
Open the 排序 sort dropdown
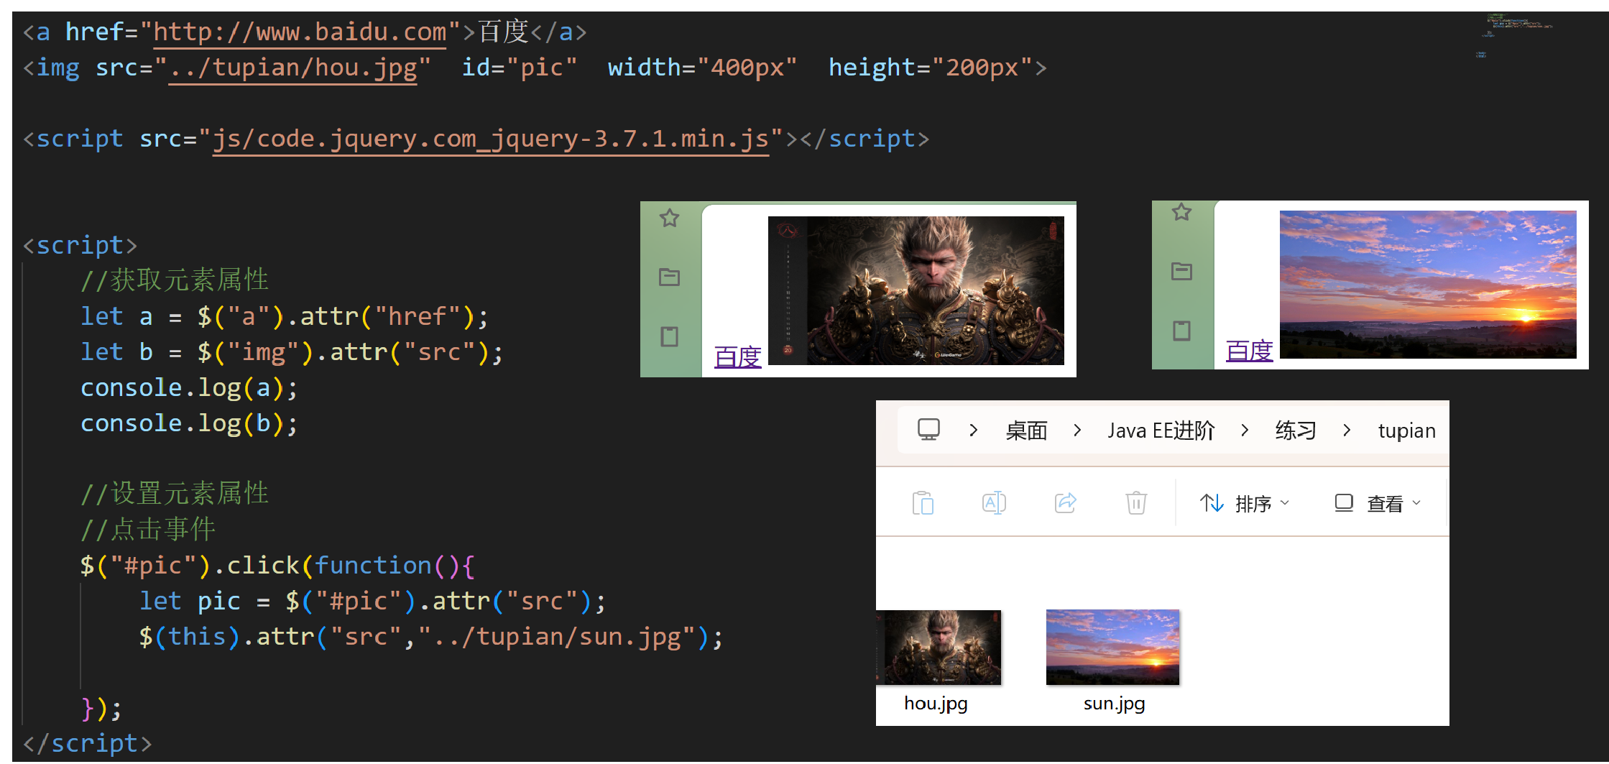pos(1245,503)
